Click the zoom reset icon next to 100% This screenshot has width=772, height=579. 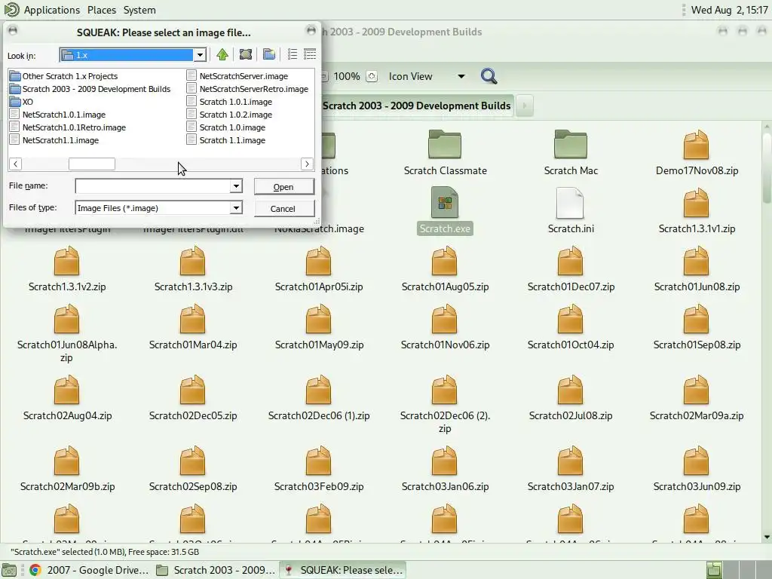(x=372, y=76)
